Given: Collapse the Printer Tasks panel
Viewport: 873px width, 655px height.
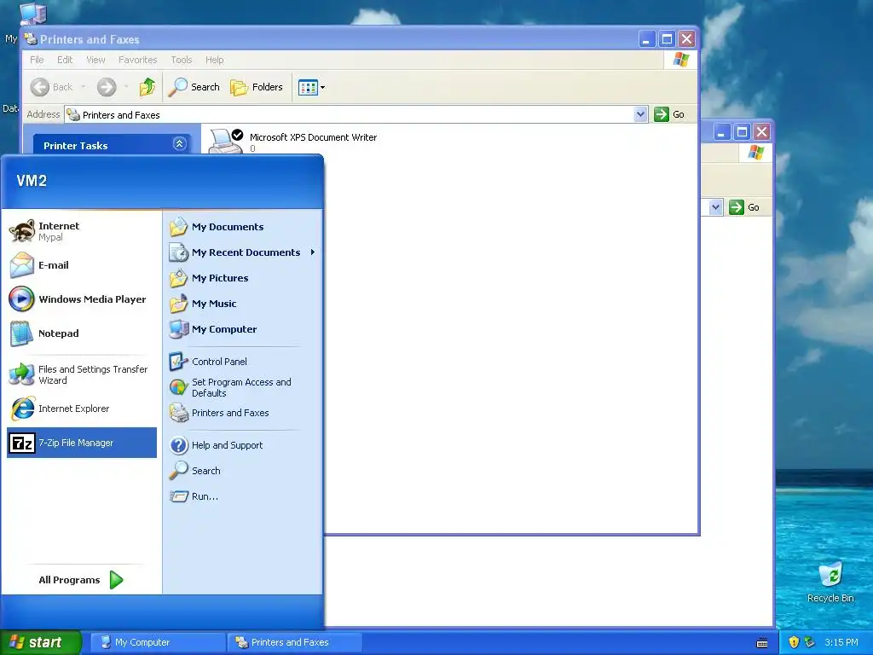Looking at the screenshot, I should tap(179, 143).
